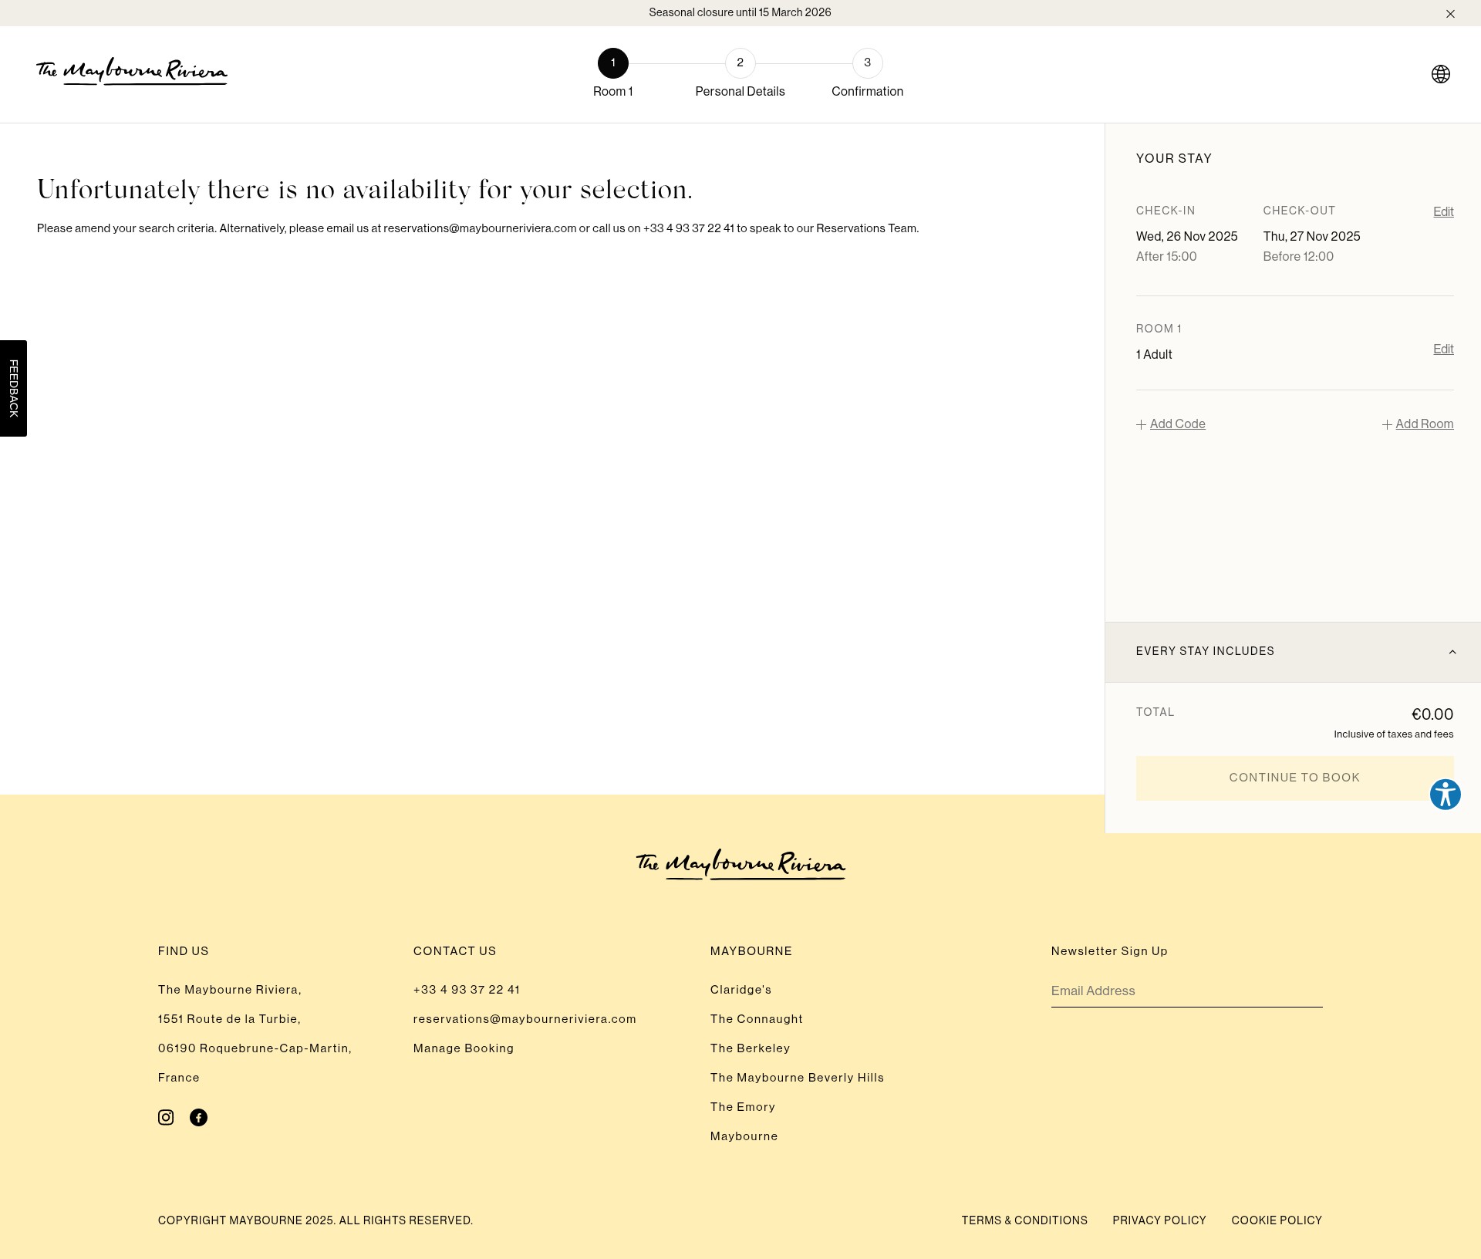Screen dimensions: 1481x1259
Task: Open the Maybourne group link
Action: pos(744,1136)
